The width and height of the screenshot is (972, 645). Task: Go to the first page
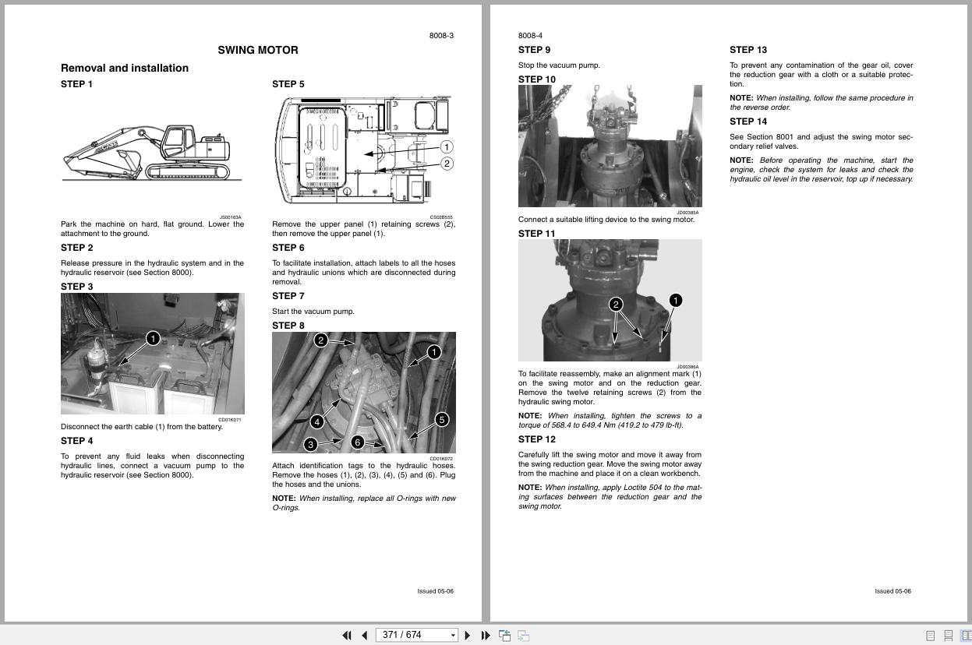(347, 636)
